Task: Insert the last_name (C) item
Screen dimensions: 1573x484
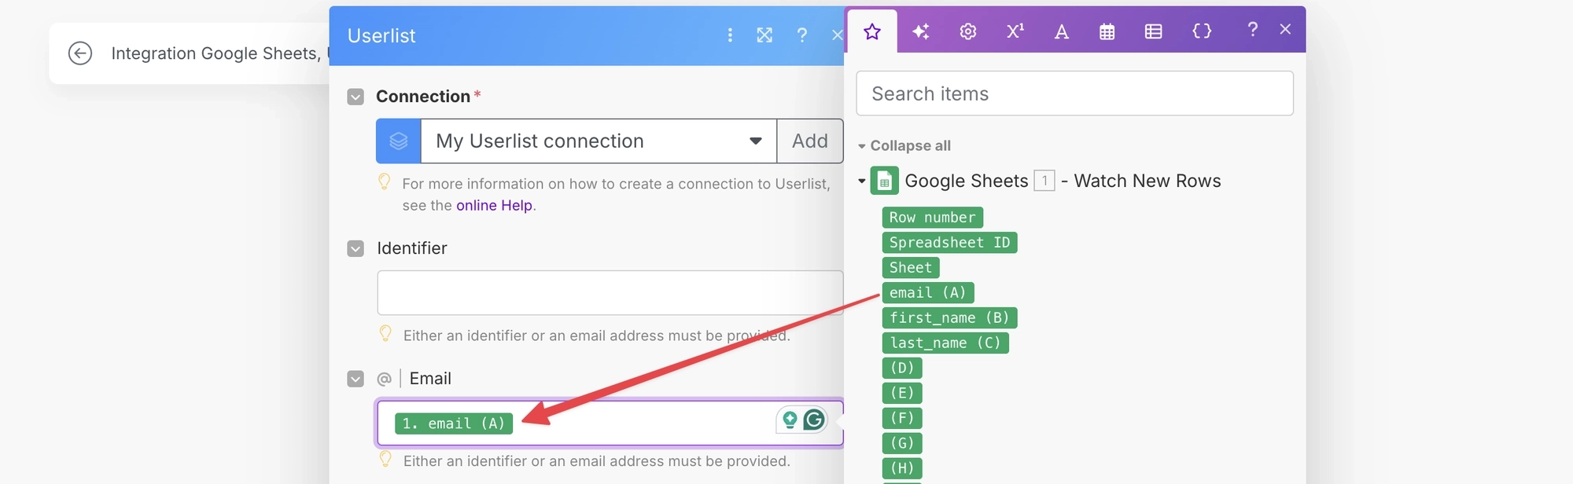Action: tap(945, 343)
